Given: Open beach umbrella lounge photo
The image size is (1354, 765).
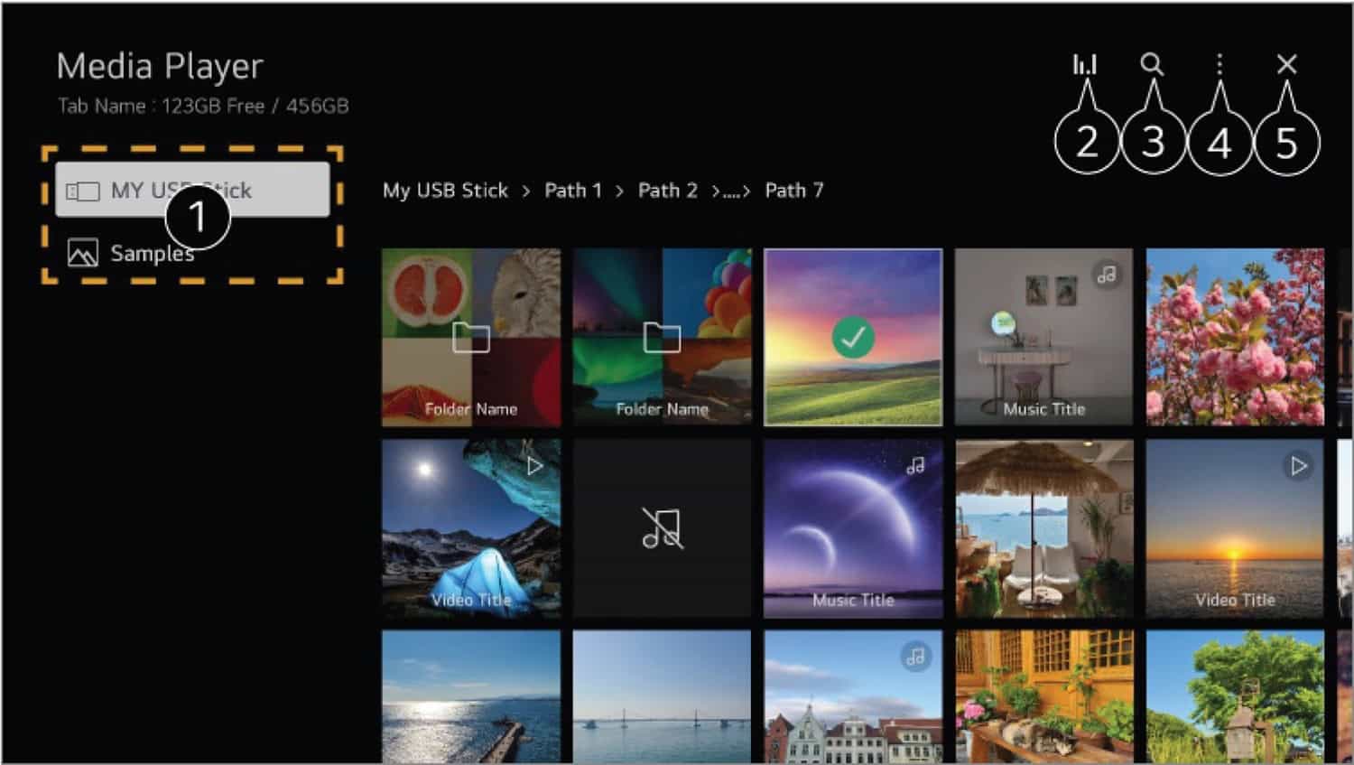Looking at the screenshot, I should 1043,528.
